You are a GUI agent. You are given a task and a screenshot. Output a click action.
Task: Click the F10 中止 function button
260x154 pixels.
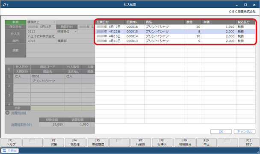click(207, 142)
